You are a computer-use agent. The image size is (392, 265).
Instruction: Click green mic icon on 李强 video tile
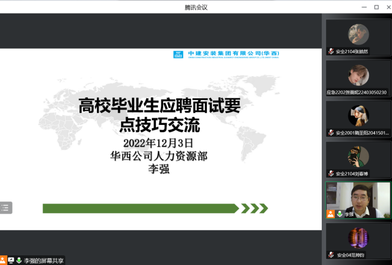click(340, 214)
